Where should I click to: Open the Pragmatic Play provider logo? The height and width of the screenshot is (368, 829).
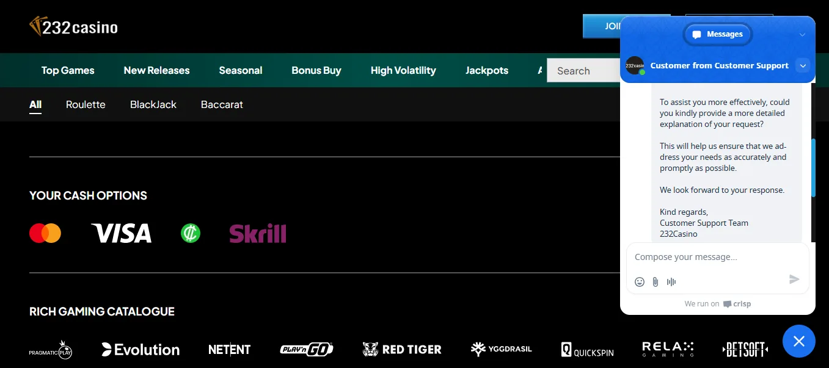[51, 350]
